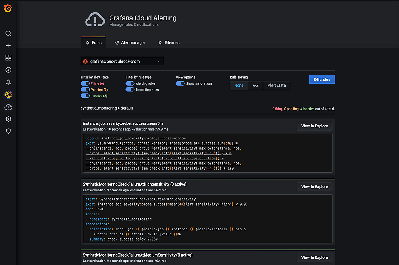Open the Configuration gear icon
The height and width of the screenshot is (265, 399).
coord(8,119)
